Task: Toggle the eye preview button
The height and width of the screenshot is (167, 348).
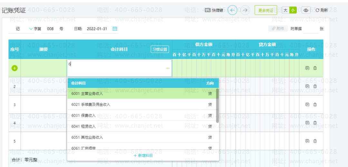Action: pyautogui.click(x=306, y=10)
